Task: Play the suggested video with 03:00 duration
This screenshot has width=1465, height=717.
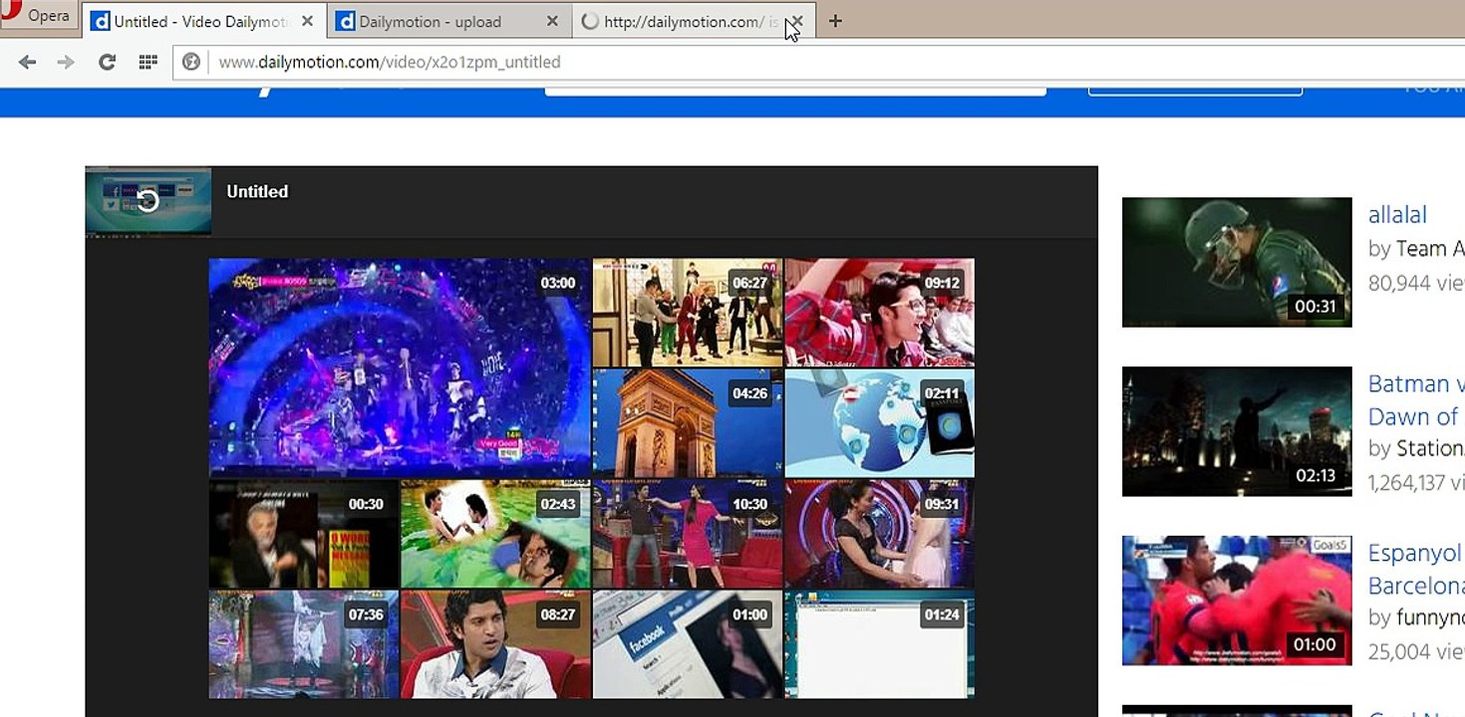Action: point(400,367)
